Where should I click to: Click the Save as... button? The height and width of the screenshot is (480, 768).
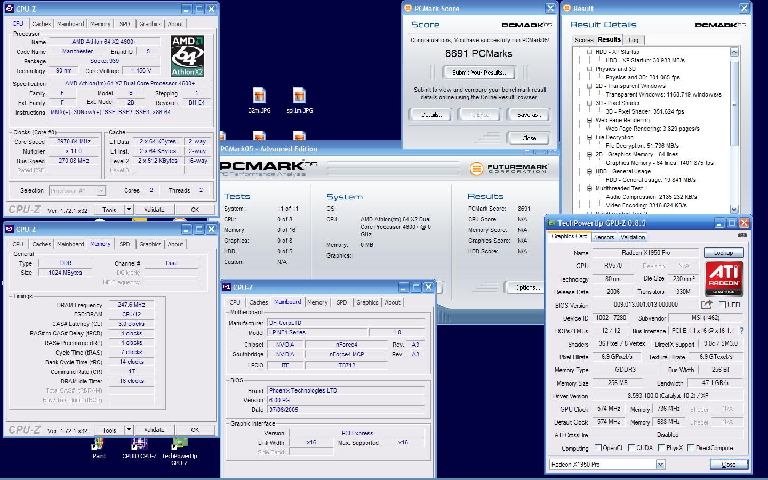click(530, 115)
